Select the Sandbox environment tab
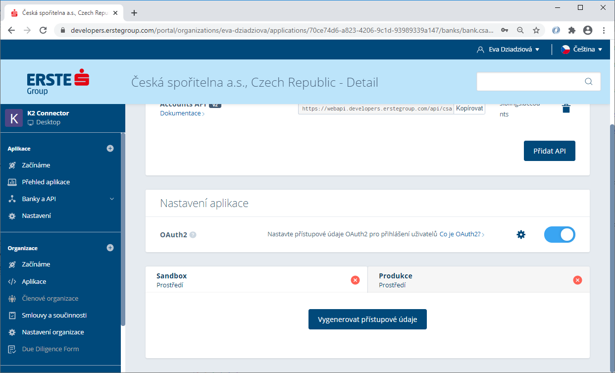This screenshot has width=615, height=373. point(256,280)
